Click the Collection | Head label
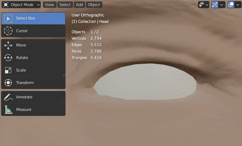Screen dimensions: 242x146 point(93,21)
